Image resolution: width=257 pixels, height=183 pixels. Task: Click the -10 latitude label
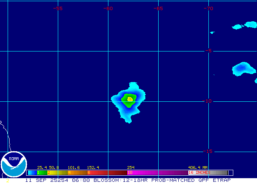click(207, 101)
